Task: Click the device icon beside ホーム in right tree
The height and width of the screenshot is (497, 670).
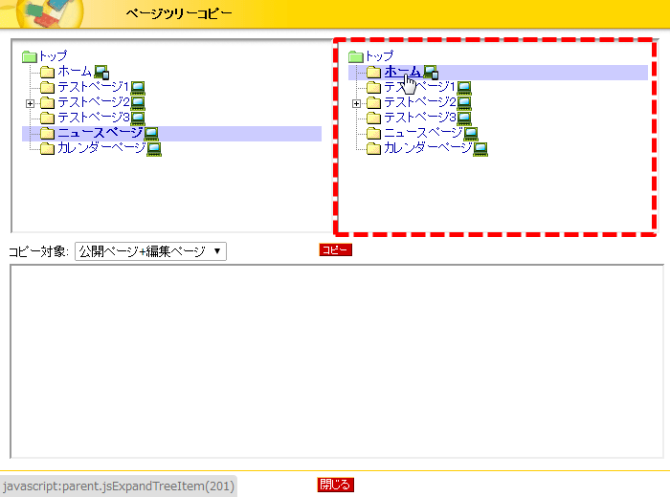Action: [431, 73]
